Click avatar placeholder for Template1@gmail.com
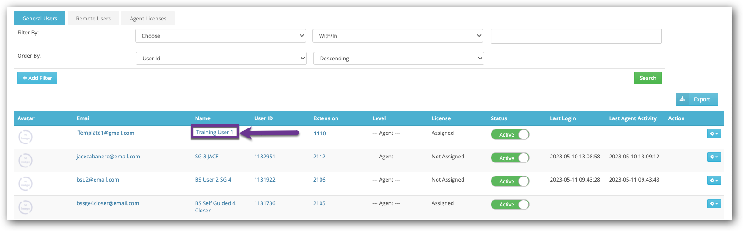The width and height of the screenshot is (743, 231). [25, 137]
